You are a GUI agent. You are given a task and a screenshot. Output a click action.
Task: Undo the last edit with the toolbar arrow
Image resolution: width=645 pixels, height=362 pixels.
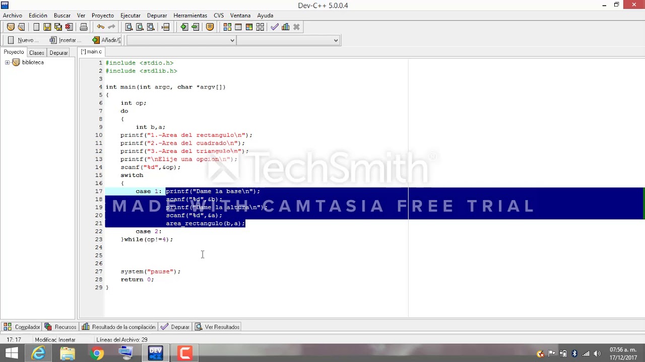101,27
